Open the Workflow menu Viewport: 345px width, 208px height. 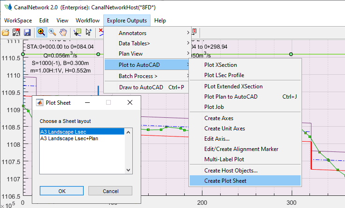(87, 21)
